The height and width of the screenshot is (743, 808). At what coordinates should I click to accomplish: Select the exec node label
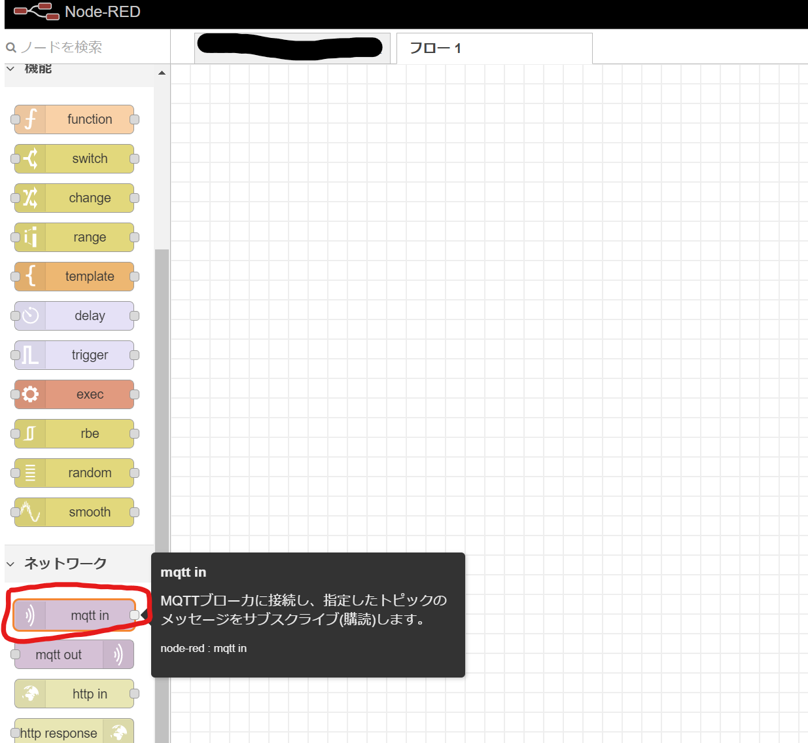(x=90, y=394)
